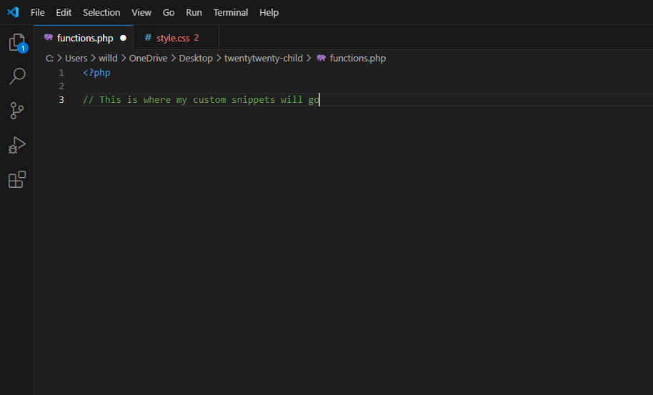The height and width of the screenshot is (395, 653).
Task: Click the Users breadcrumb segment
Action: pos(76,59)
